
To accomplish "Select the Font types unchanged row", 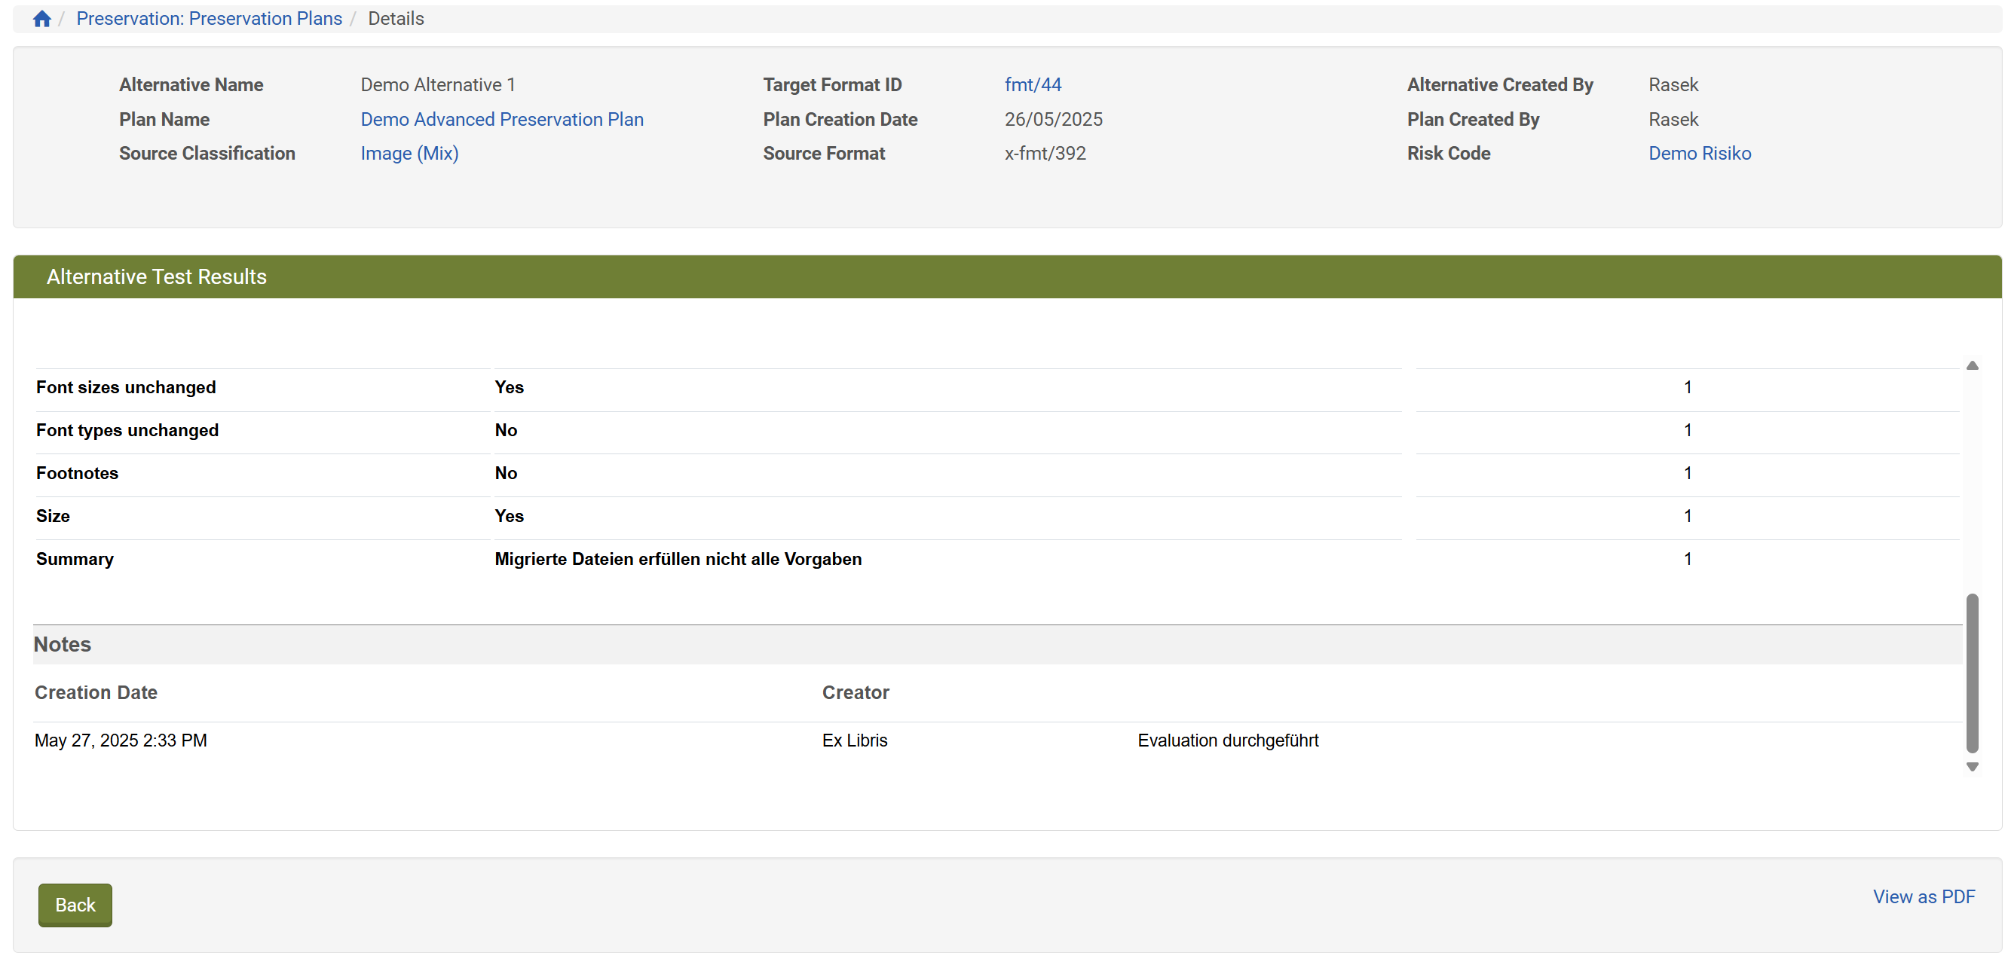I will point(127,430).
